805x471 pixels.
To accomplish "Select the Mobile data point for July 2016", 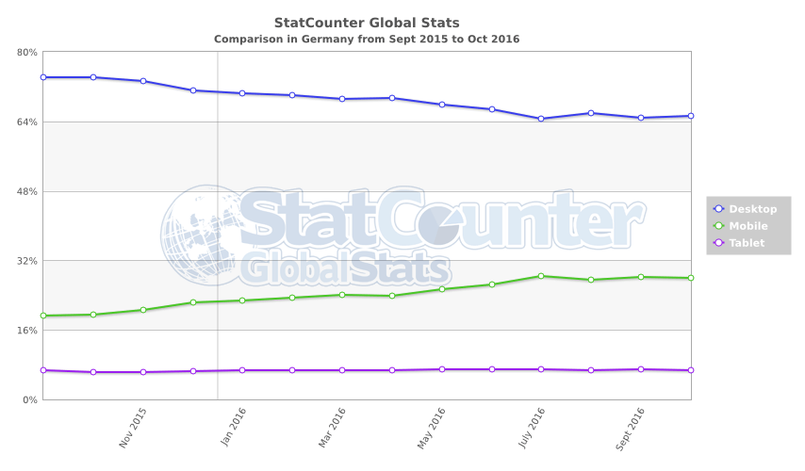I will click(541, 276).
